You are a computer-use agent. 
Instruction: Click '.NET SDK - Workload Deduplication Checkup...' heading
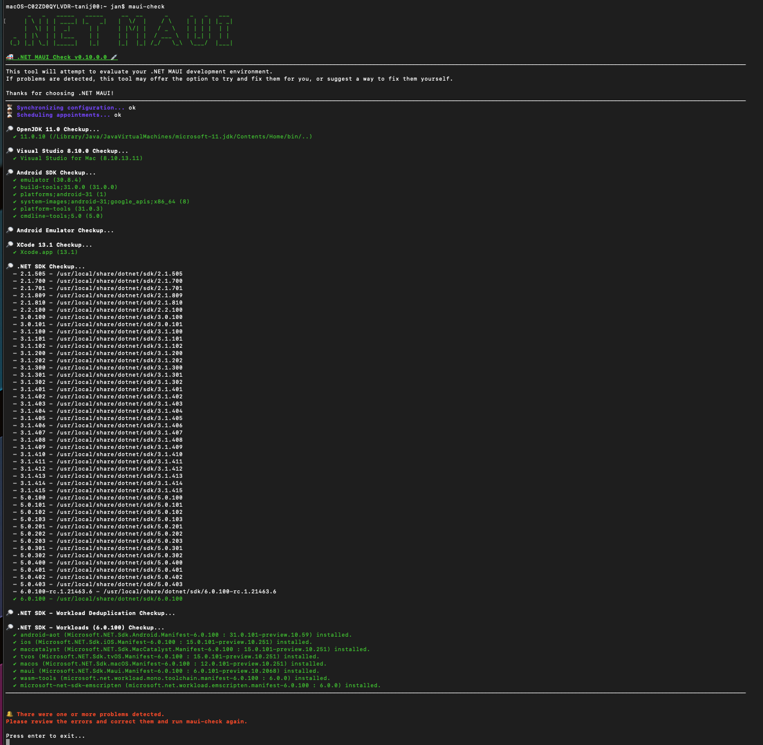pyautogui.click(x=96, y=613)
